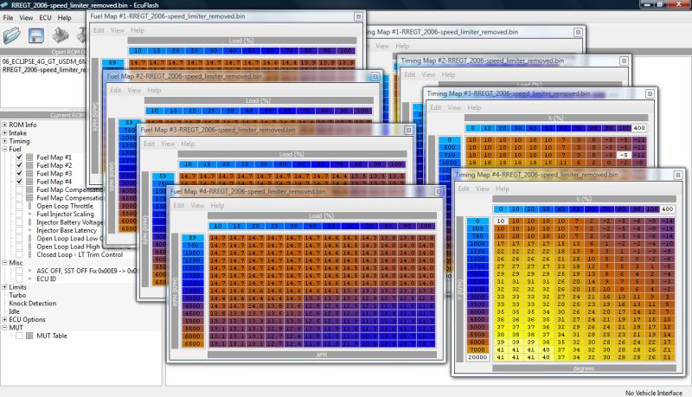The width and height of the screenshot is (692, 397).
Task: Click the EcuFlash title bar application icon
Action: (5, 5)
